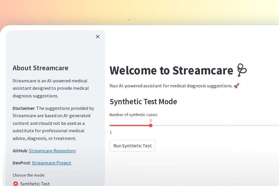Viewport: 279px width, 186px height.
Task: Click the slider current value '3'
Action: 151,121
